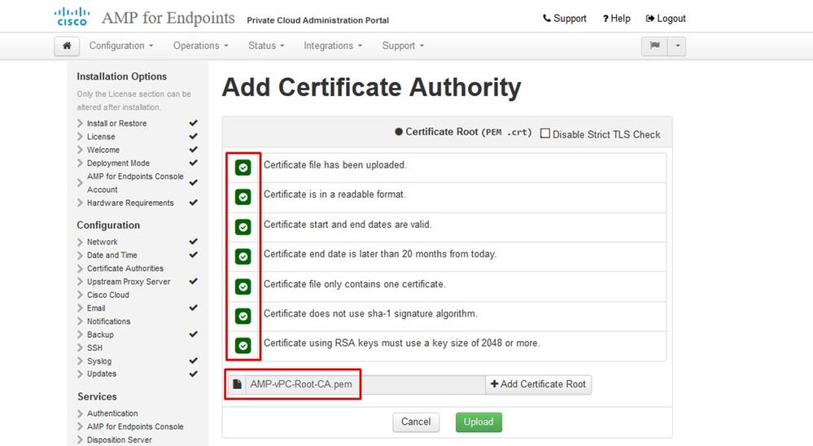Open Updates in the sidebar
This screenshot has width=813, height=446.
[102, 374]
